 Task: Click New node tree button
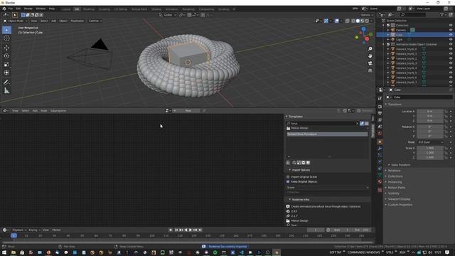point(188,111)
